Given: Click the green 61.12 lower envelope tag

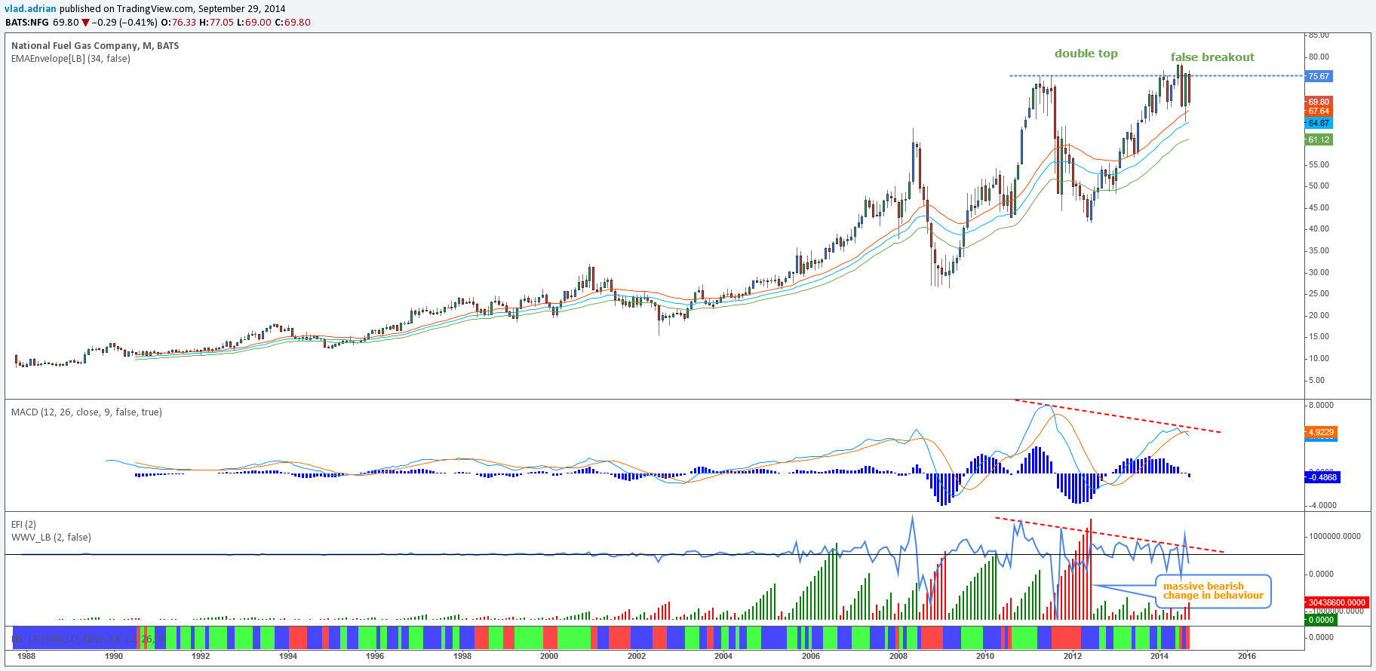Looking at the screenshot, I should point(1319,139).
